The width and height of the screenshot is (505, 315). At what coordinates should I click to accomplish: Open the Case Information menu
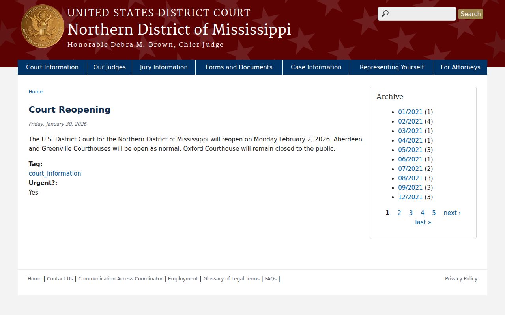pos(316,67)
